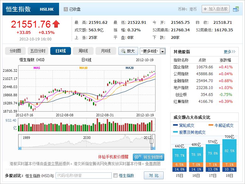Click 窝轮成交 legend text
This screenshot has height=184, width=245.
click(187, 125)
